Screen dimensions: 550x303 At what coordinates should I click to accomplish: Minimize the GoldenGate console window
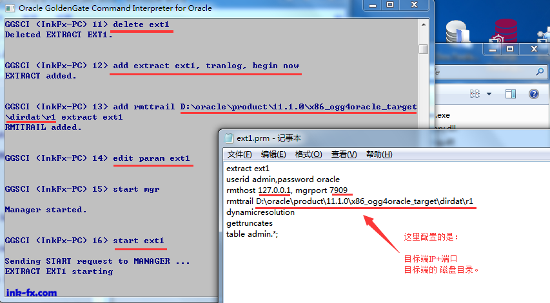pyautogui.click(x=373, y=5)
